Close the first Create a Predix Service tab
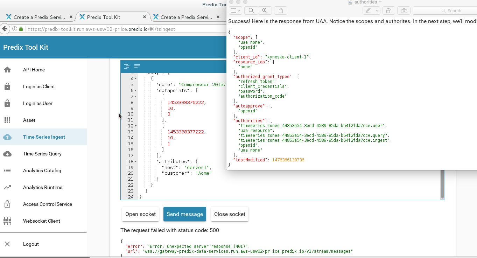Viewport: 477px width, 258px height. click(x=71, y=17)
